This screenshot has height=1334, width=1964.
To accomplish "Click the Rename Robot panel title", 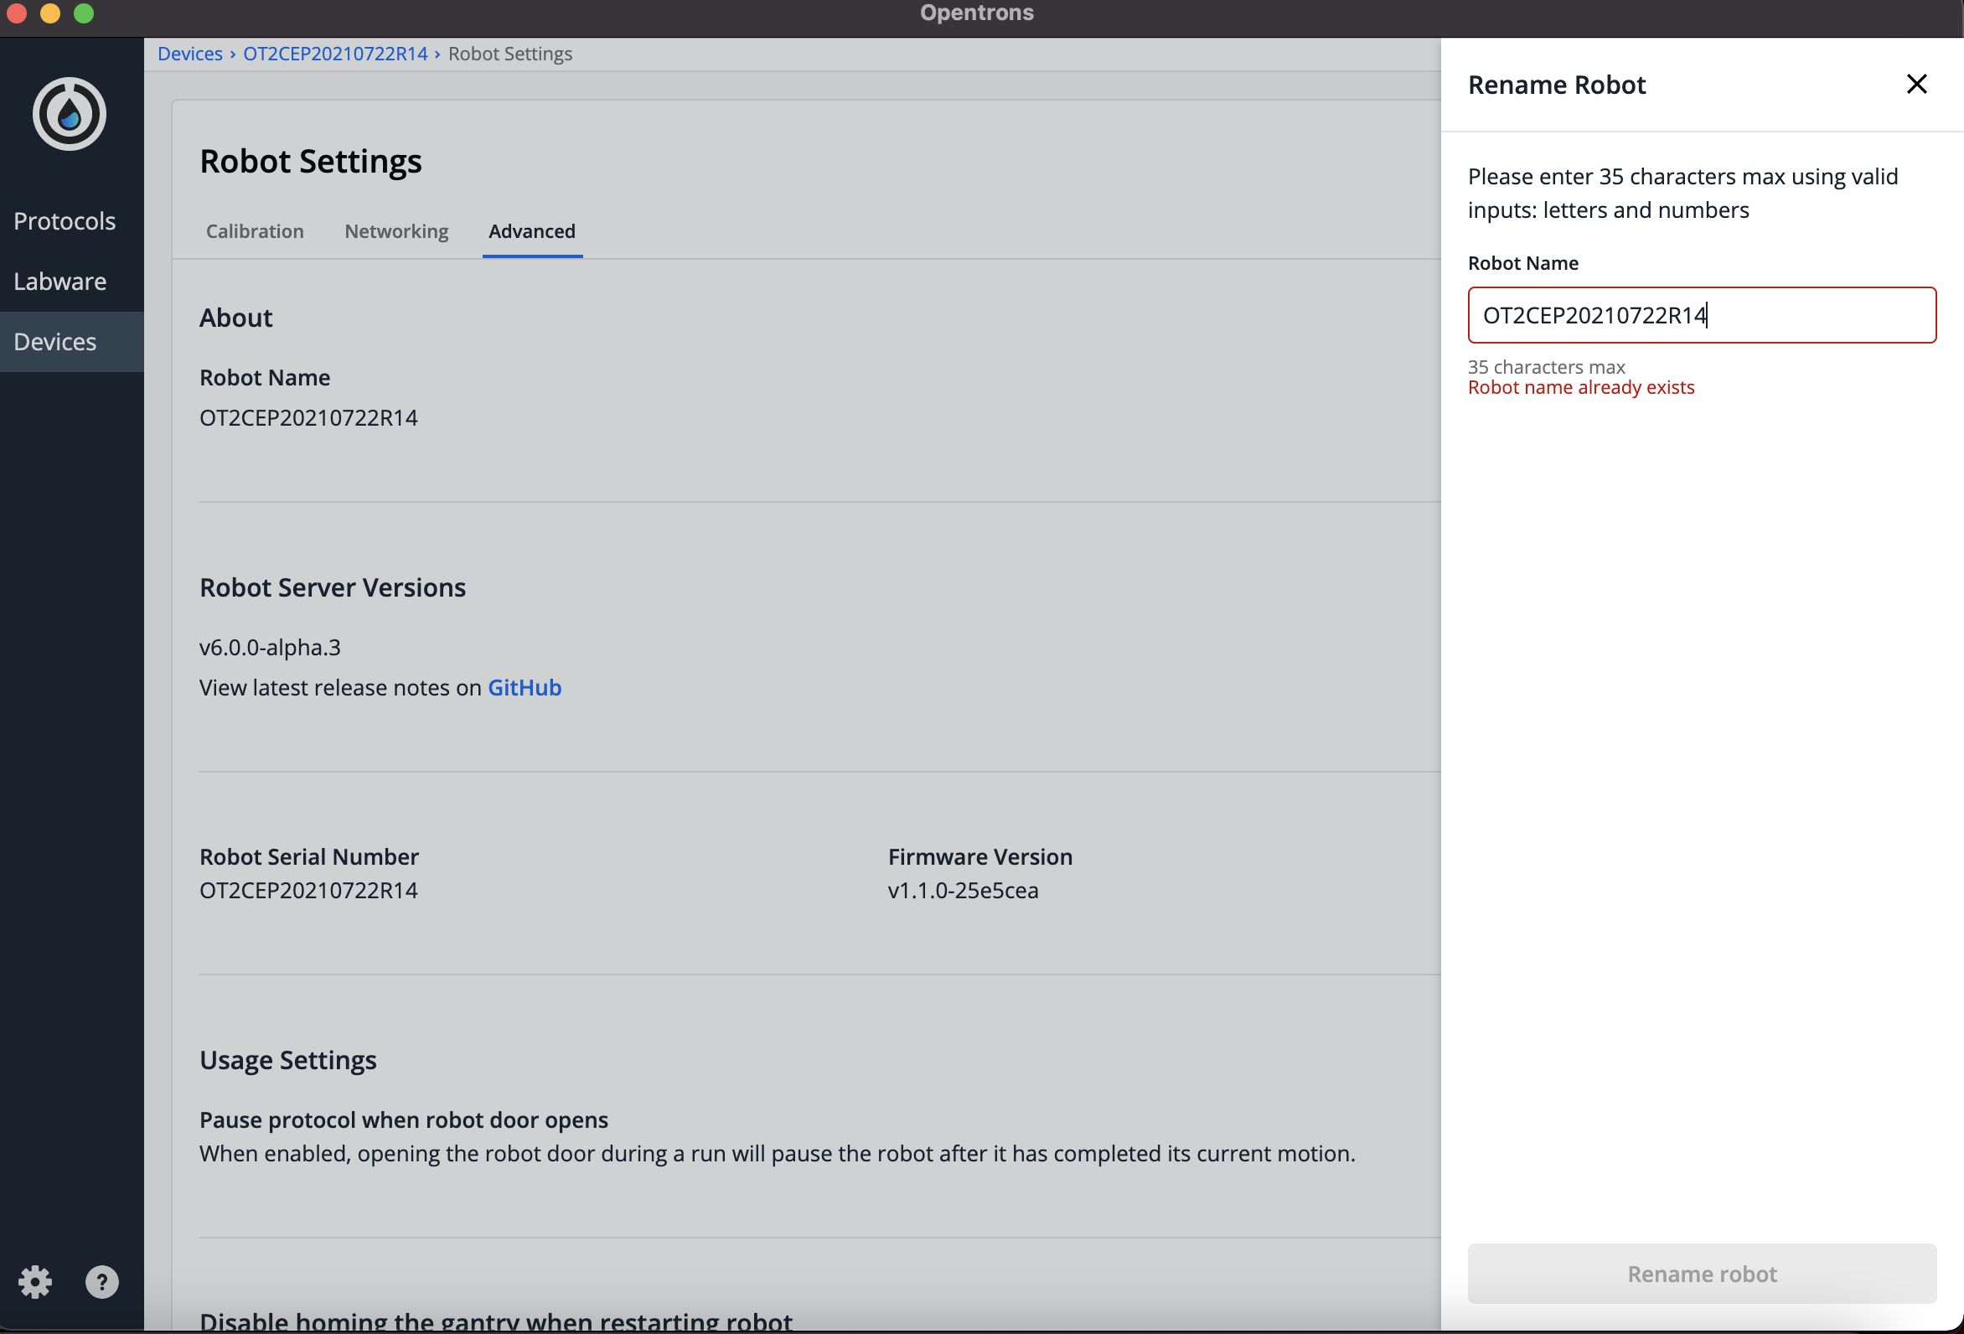I will (x=1557, y=85).
